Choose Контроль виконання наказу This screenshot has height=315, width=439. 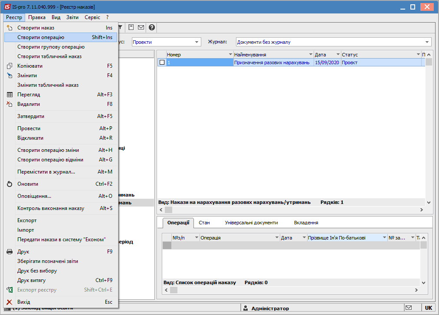coord(61,208)
